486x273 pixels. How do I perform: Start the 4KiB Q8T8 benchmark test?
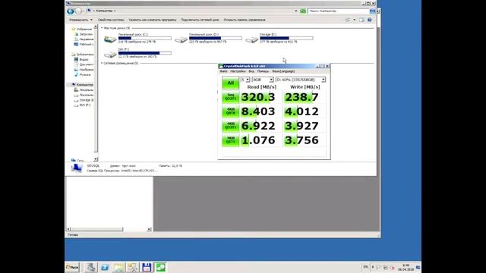230,111
